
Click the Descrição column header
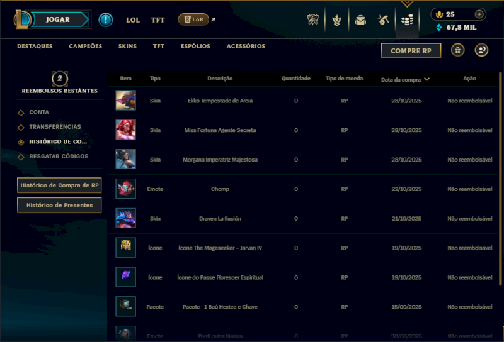pos(220,79)
